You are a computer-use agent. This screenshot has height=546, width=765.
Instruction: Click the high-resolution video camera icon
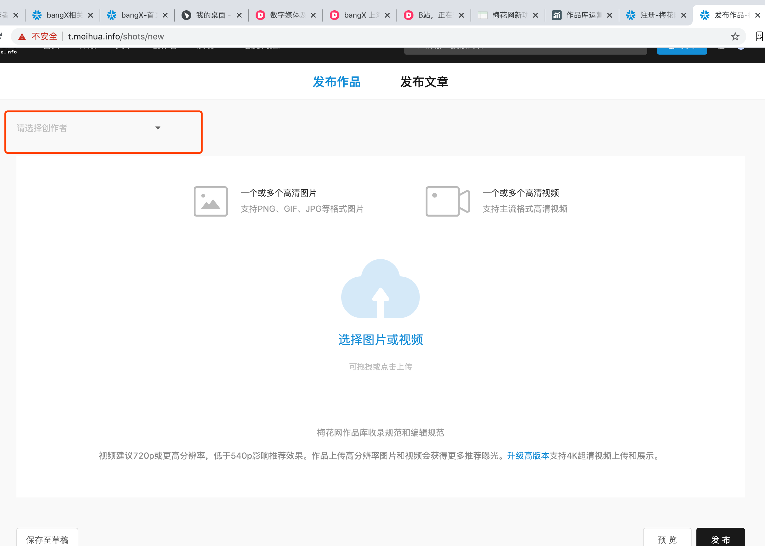tap(447, 201)
